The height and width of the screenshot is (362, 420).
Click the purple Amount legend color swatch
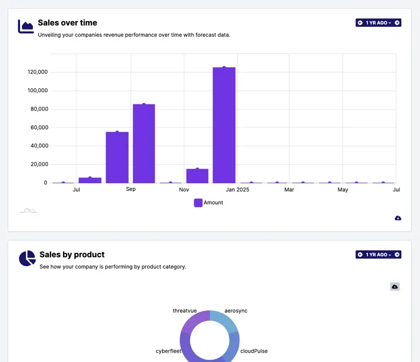tap(198, 203)
